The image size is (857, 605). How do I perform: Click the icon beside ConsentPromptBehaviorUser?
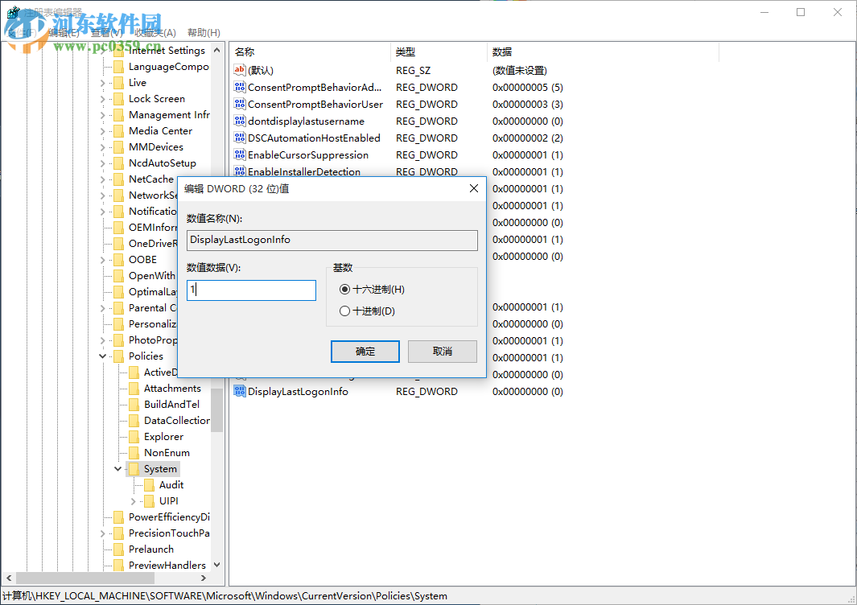click(x=239, y=104)
